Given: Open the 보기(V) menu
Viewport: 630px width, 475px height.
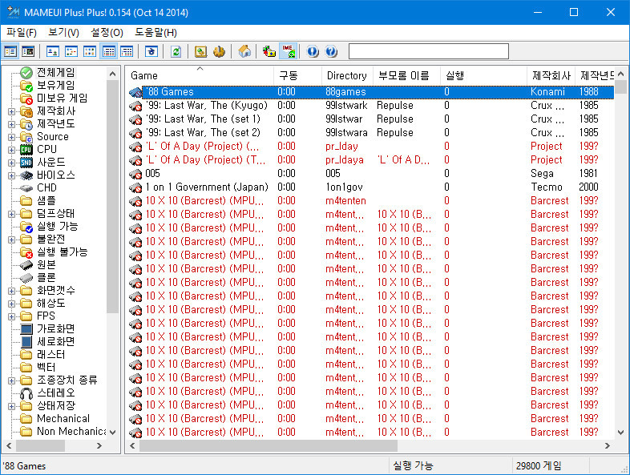Looking at the screenshot, I should click(63, 33).
